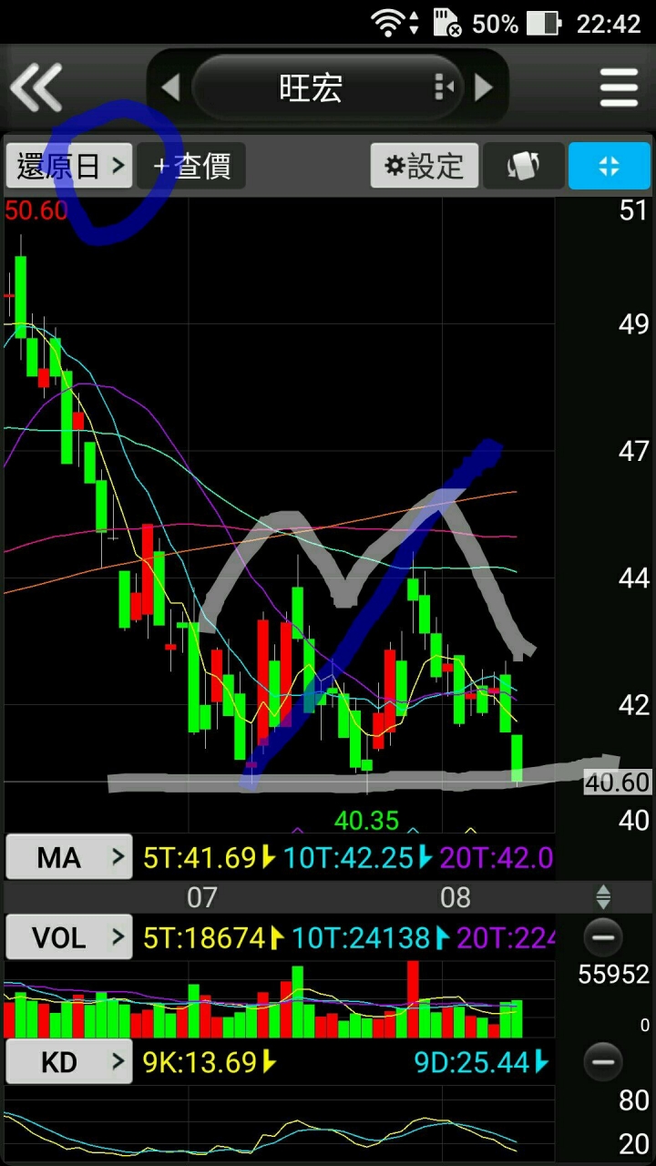Select the 5T:18674 volume average
The height and width of the screenshot is (1166, 656).
click(213, 937)
